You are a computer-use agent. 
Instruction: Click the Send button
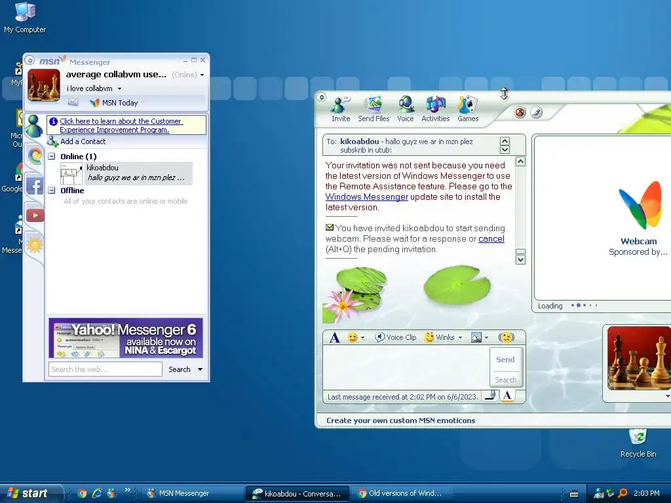pos(505,360)
